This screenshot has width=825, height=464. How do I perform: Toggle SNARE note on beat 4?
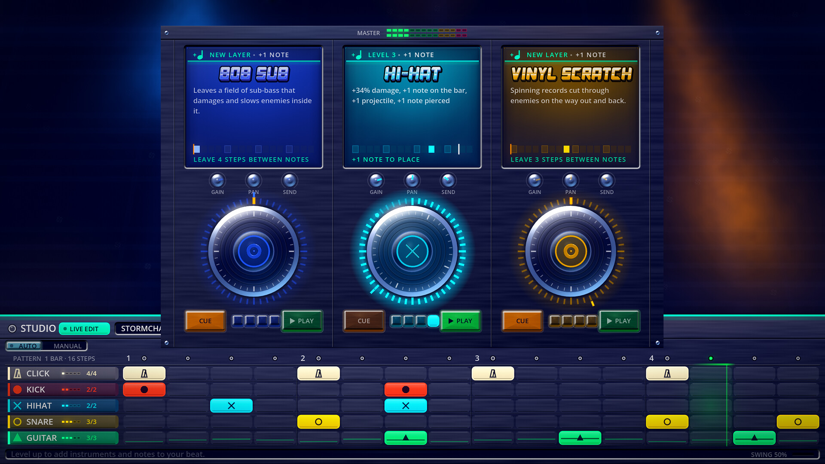[667, 422]
